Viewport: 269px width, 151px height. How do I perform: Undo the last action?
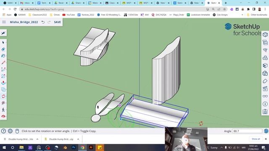click(43, 22)
